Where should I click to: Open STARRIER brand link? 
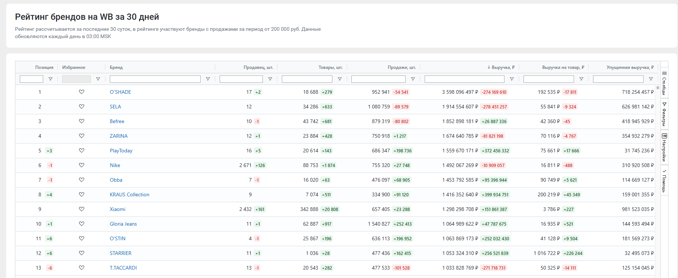coord(120,253)
